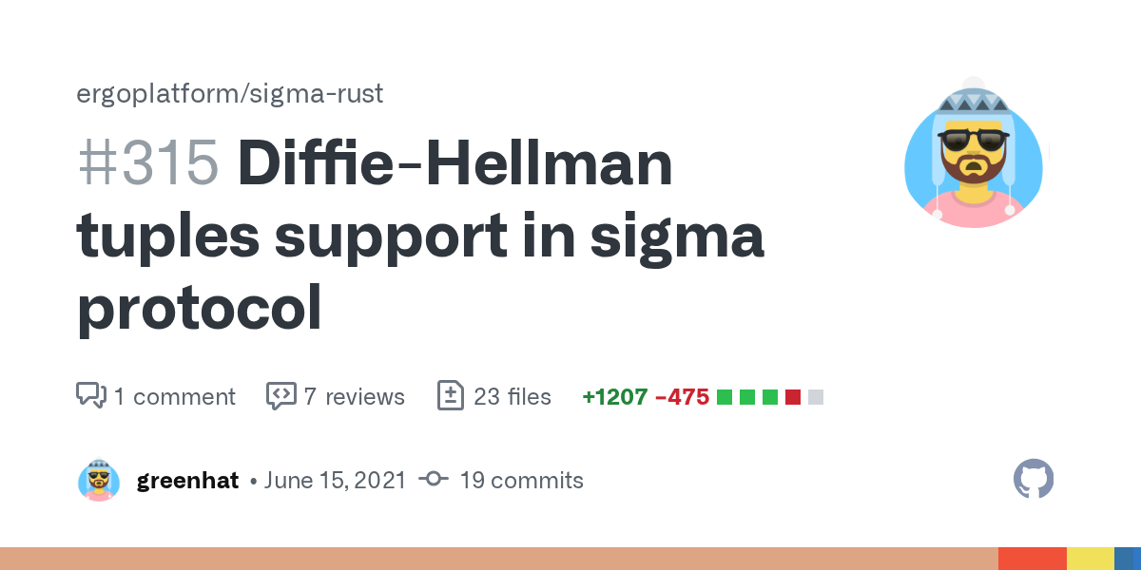Click the red diff stat square

click(793, 396)
